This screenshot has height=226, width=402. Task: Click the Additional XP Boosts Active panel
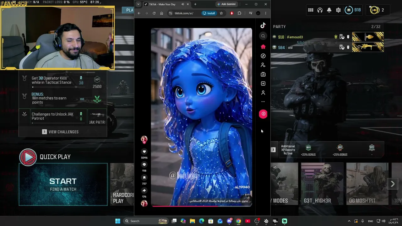[327, 150]
